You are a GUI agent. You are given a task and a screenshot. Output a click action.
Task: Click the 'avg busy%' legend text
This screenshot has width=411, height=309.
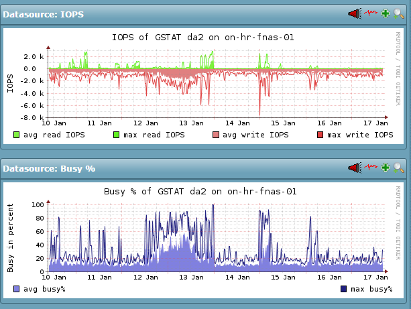click(44, 289)
